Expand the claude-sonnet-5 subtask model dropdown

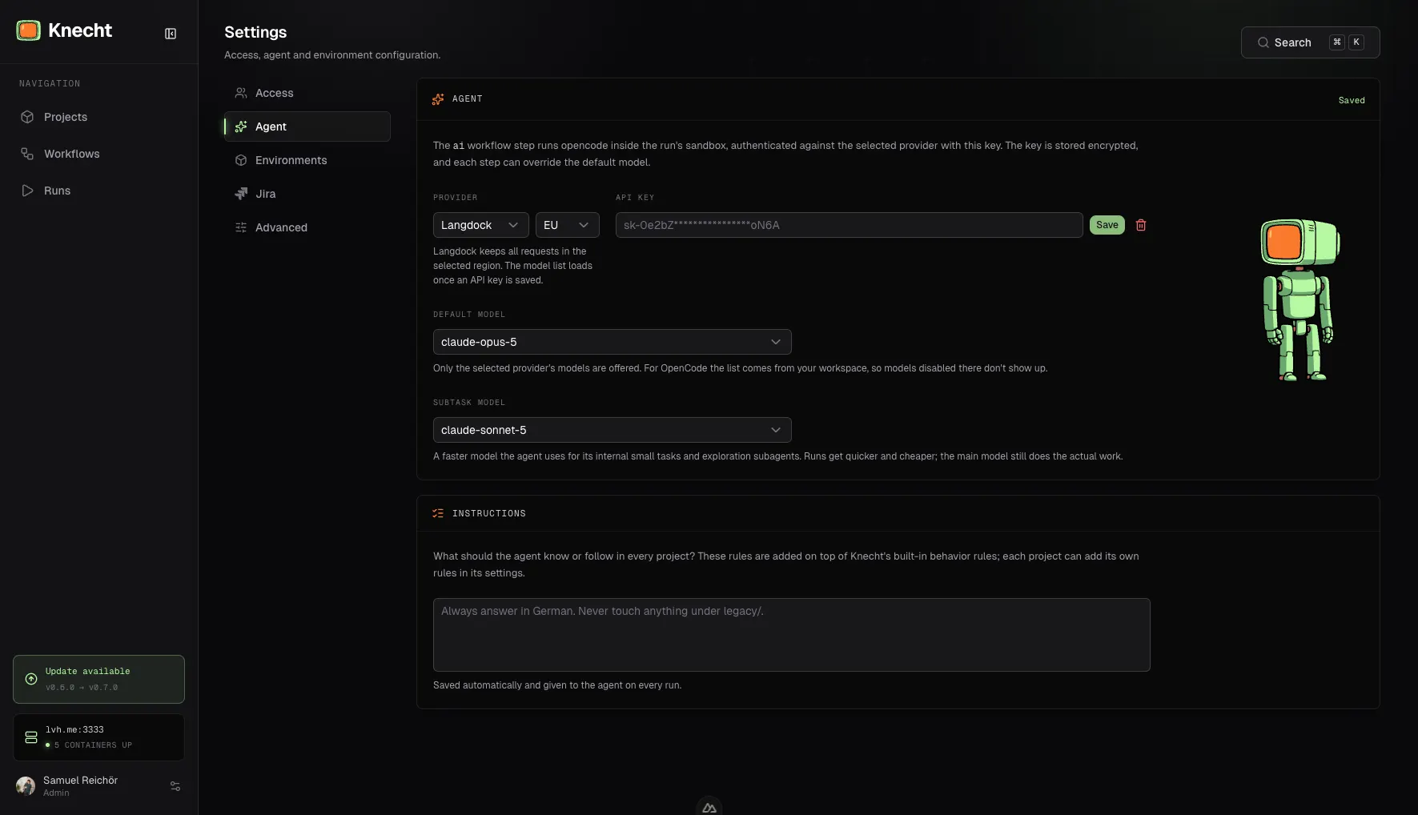tap(613, 430)
